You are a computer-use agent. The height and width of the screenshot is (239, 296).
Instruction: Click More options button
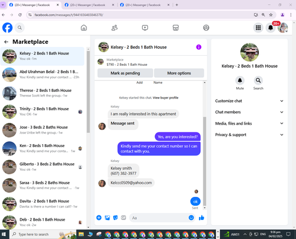pyautogui.click(x=179, y=73)
